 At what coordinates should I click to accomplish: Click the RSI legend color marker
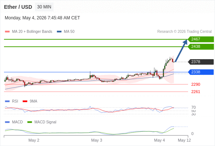click(7, 101)
